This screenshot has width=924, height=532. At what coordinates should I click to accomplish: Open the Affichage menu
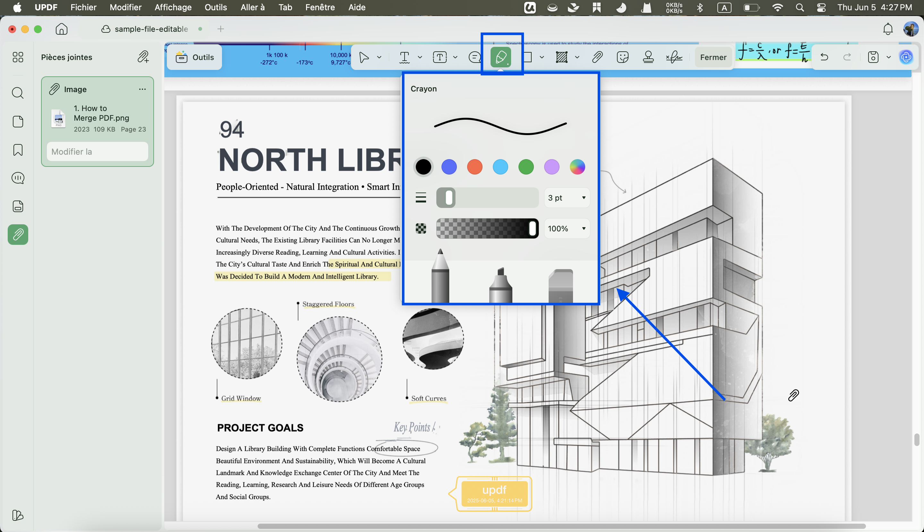[173, 7]
